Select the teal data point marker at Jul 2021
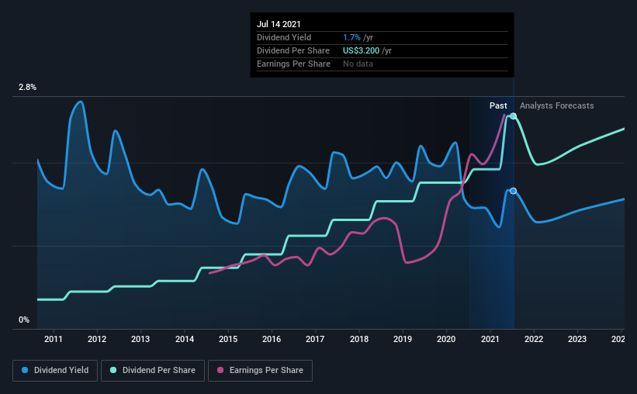The height and width of the screenshot is (394, 637). pos(513,116)
